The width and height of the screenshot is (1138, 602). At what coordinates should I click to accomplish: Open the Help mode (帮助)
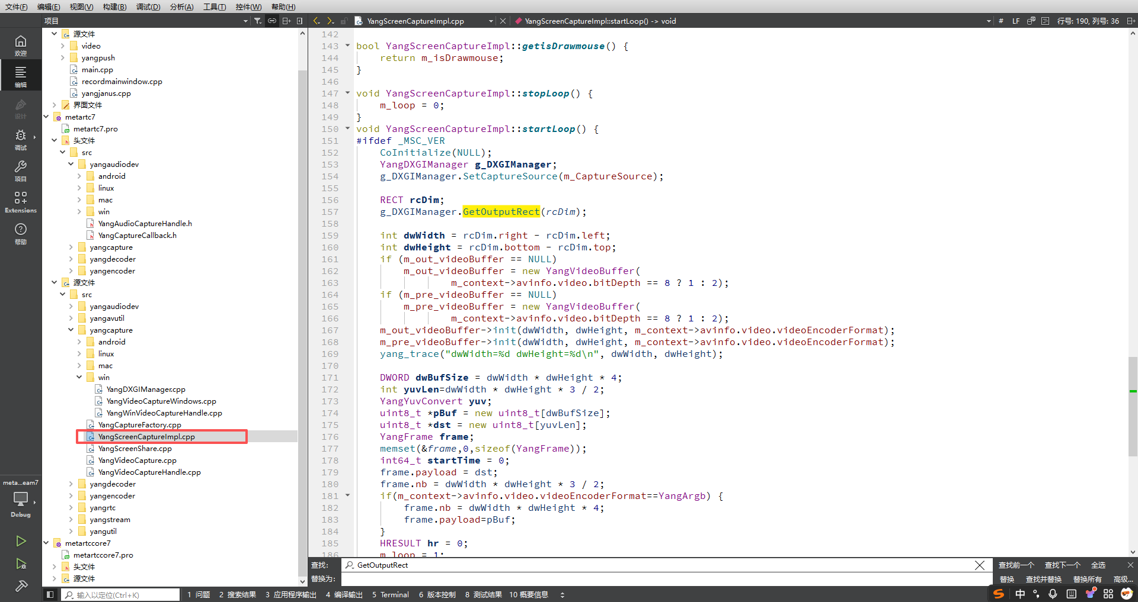(x=21, y=234)
